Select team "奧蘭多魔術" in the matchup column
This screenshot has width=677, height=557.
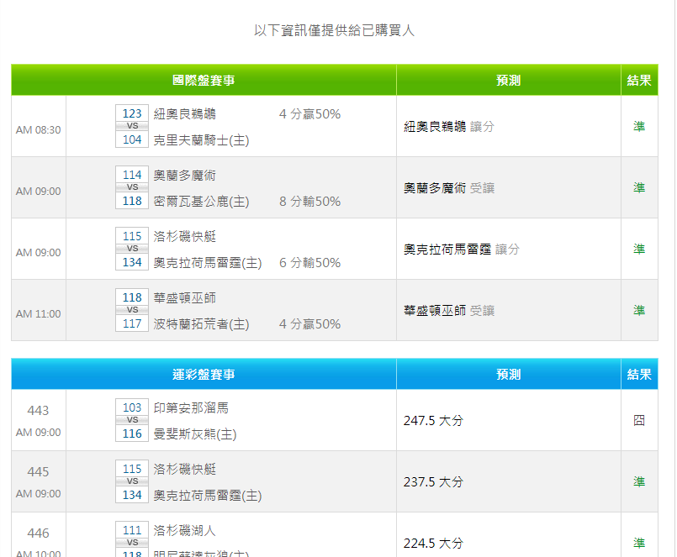(185, 176)
